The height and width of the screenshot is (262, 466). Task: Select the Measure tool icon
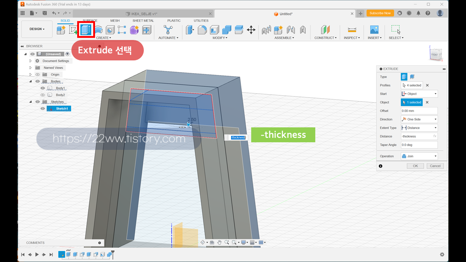pyautogui.click(x=352, y=30)
